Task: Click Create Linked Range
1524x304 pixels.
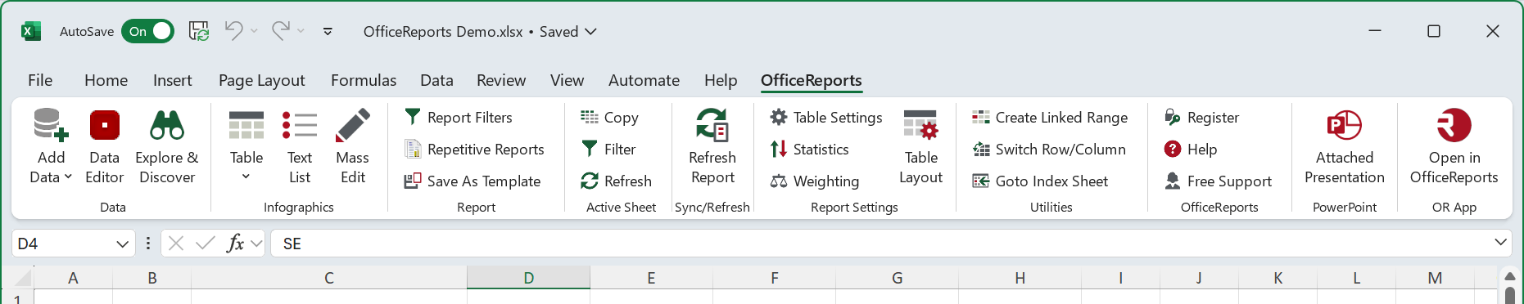Action: 1050,118
